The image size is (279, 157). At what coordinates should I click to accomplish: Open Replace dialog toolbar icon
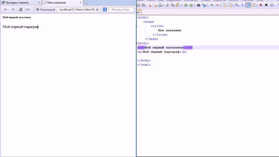(x=204, y=5)
